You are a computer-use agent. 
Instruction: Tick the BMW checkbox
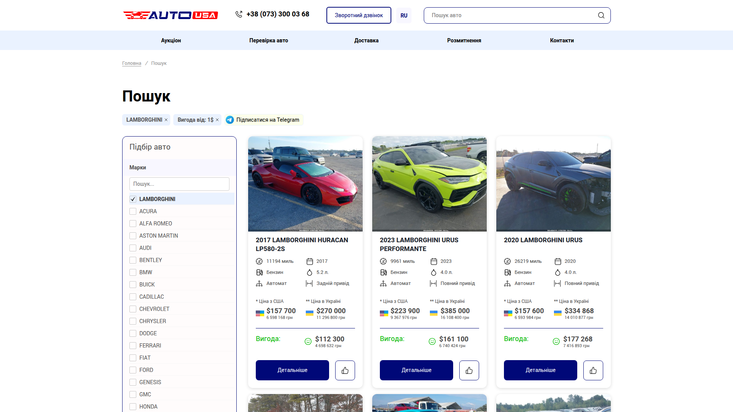pos(133,272)
